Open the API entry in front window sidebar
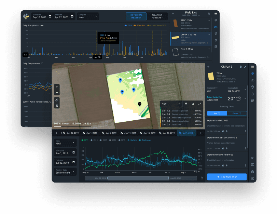This screenshot has height=214, width=277. [253, 158]
